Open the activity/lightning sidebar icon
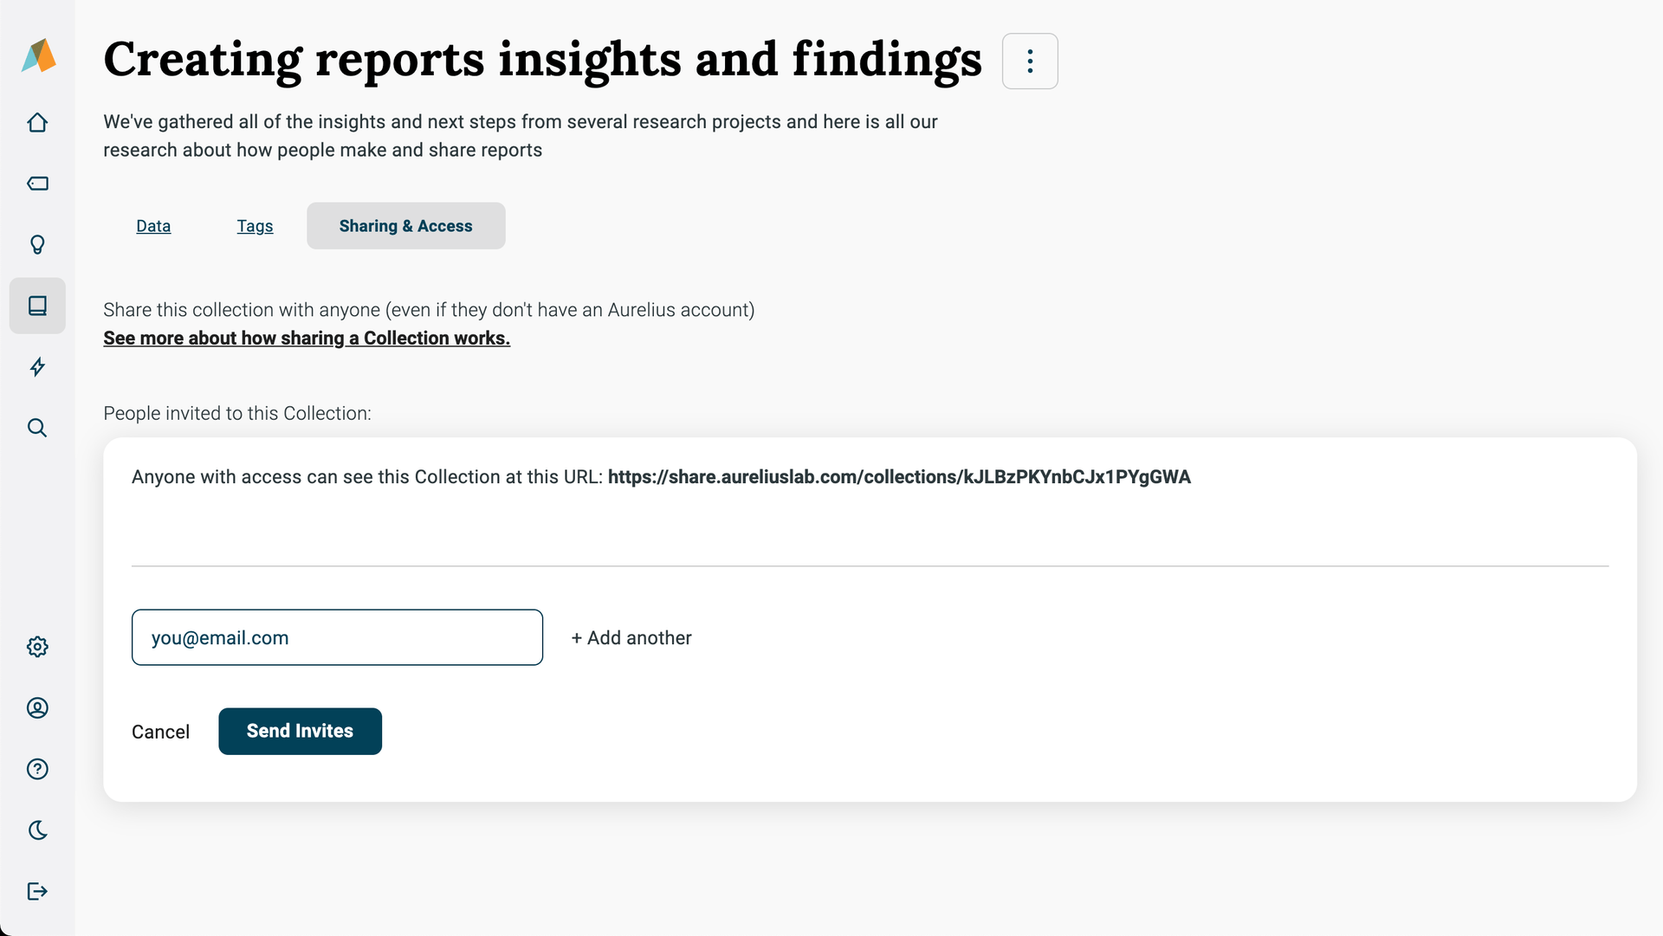 [36, 366]
